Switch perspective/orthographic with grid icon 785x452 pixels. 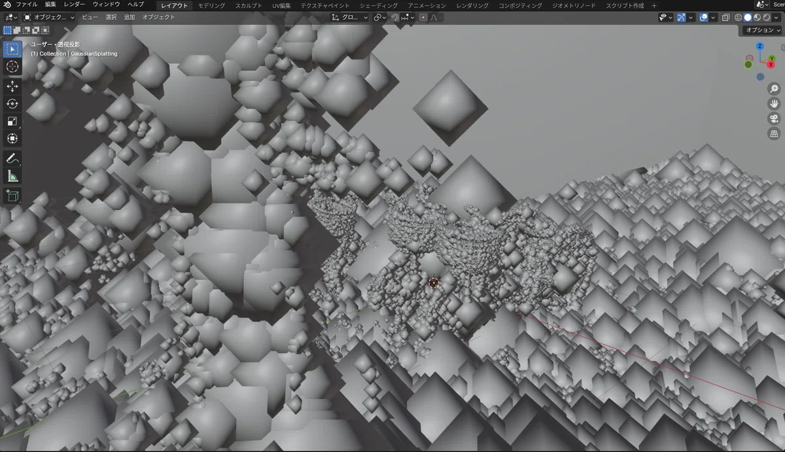click(774, 134)
